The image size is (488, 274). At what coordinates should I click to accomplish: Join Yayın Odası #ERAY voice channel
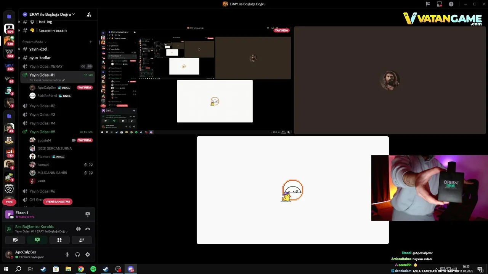pos(57,66)
